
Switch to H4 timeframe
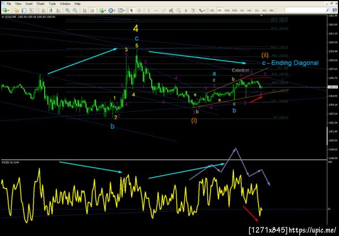pyautogui.click(x=250, y=10)
